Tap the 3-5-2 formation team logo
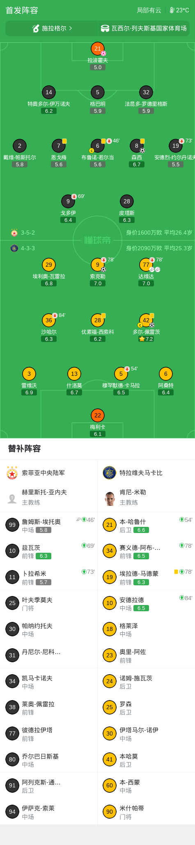 [x=14, y=233]
